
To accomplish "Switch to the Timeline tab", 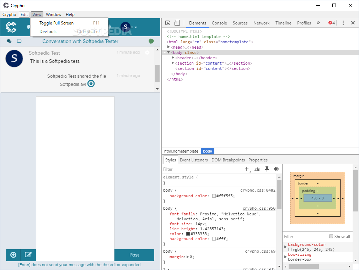I will pyautogui.click(x=283, y=23).
